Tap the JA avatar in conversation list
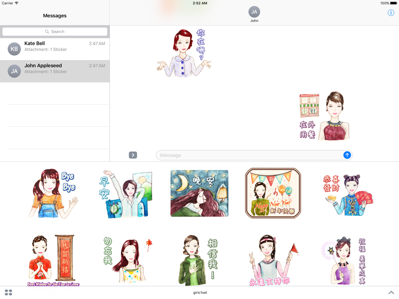Viewport: 399px width, 299px height. [x=14, y=71]
